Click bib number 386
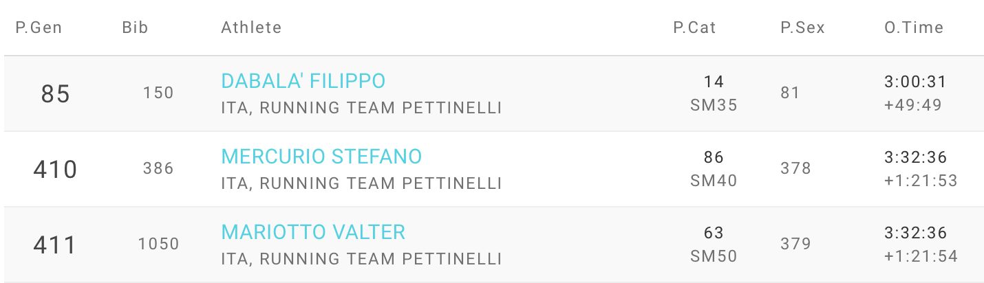 158,169
